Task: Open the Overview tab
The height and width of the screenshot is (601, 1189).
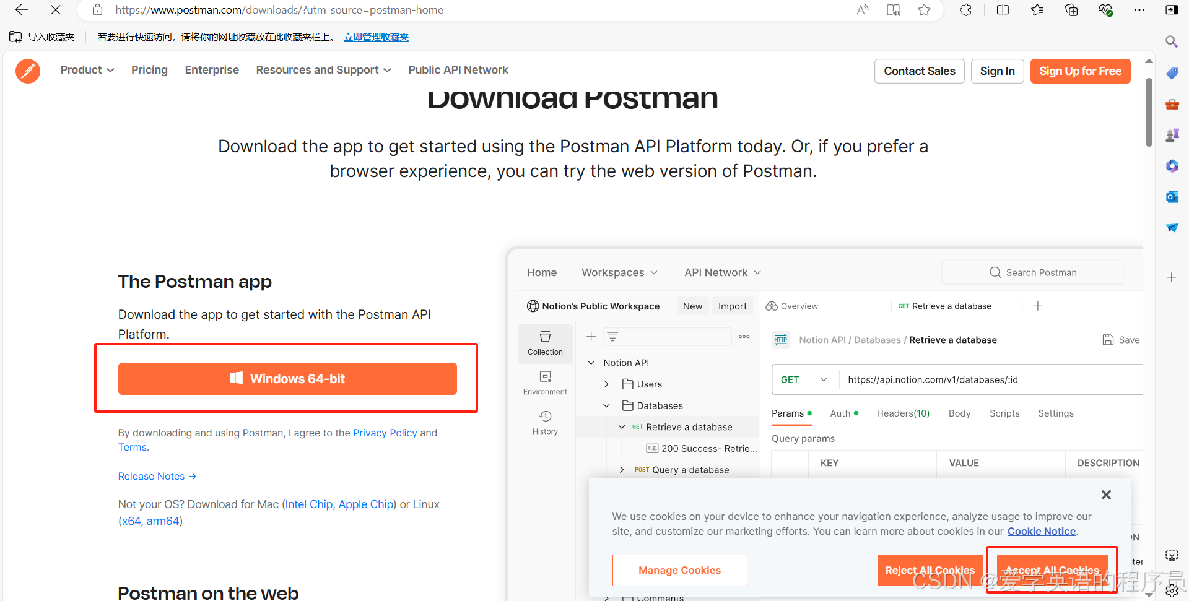Action: pyautogui.click(x=792, y=306)
